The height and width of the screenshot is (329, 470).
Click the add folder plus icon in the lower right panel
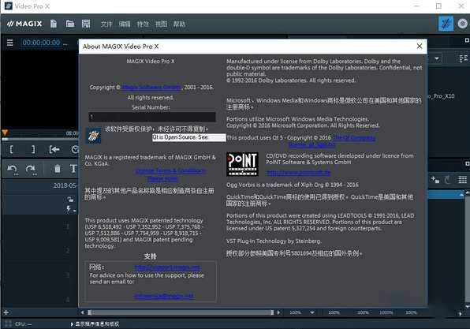[x=435, y=180]
